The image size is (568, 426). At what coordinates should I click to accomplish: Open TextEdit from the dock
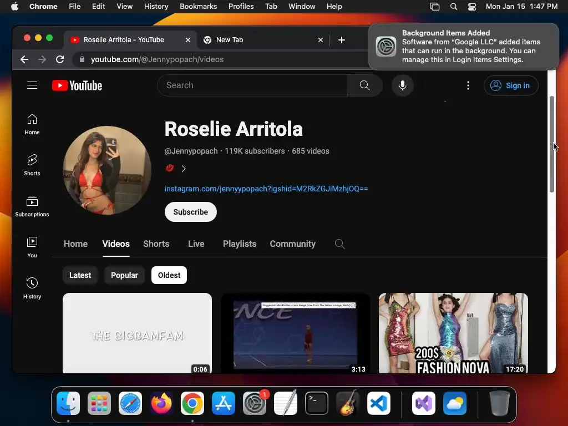pyautogui.click(x=286, y=403)
